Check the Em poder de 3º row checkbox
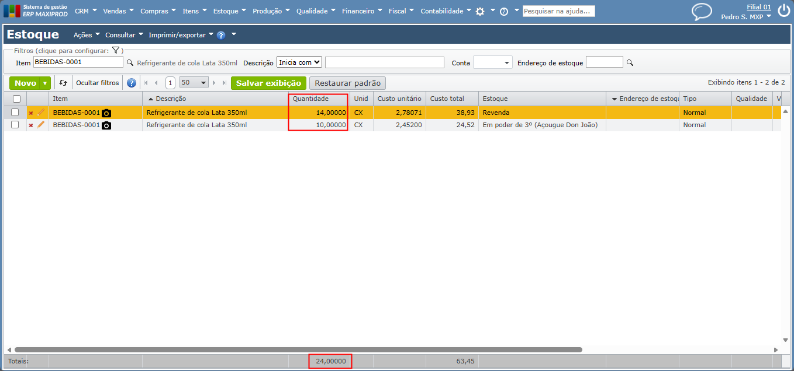The height and width of the screenshot is (371, 794). (15, 125)
